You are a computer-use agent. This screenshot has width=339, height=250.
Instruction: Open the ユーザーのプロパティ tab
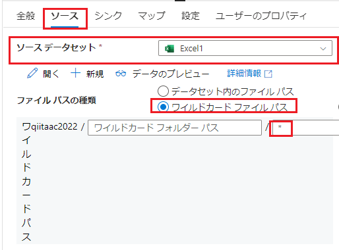(261, 16)
